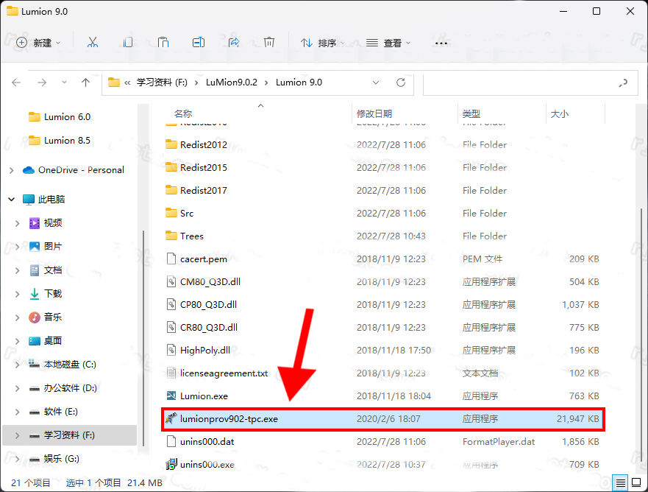The height and width of the screenshot is (492, 648).
Task: Collapse the 此电脑 tree node
Action: point(12,200)
